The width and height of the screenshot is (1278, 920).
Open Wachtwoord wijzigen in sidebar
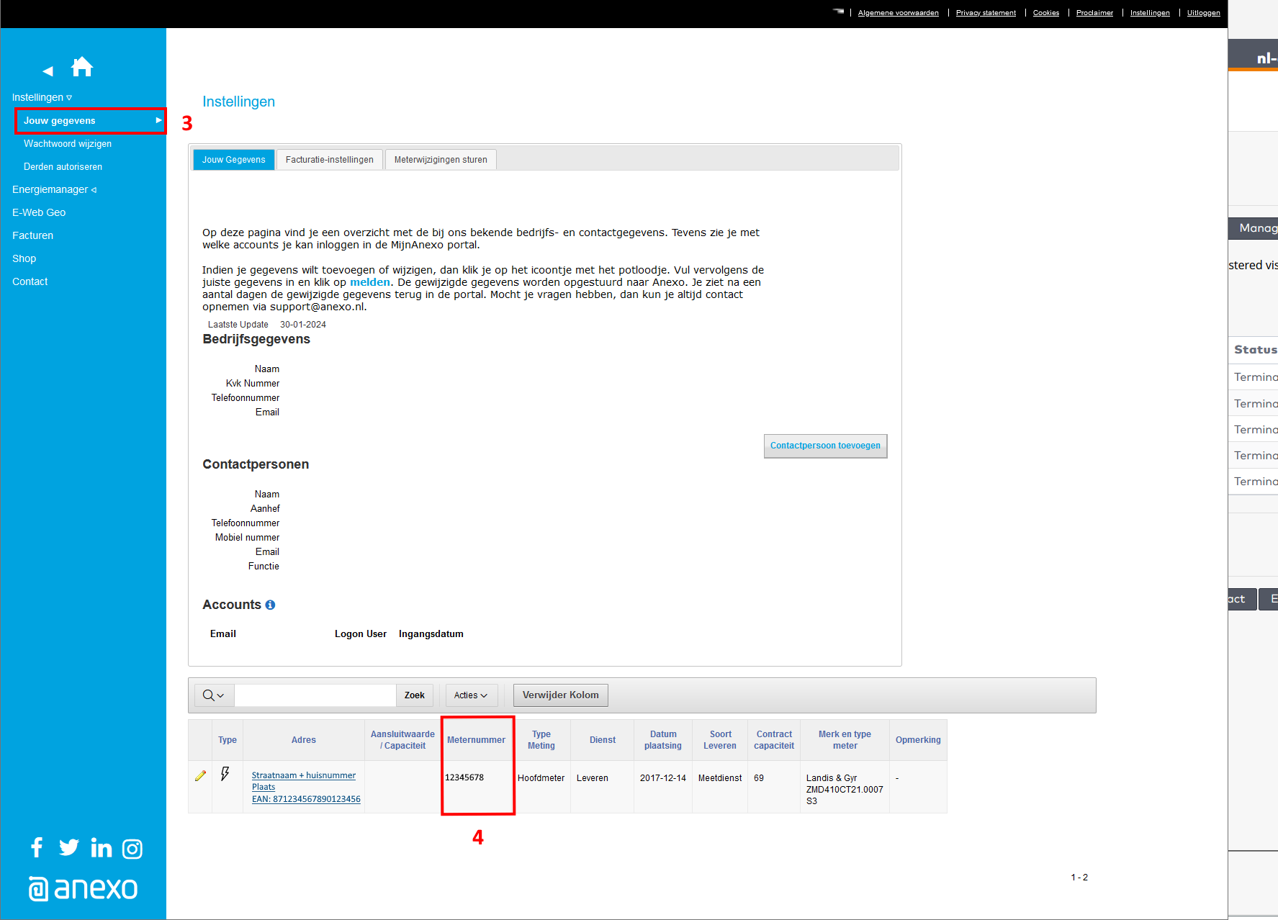point(68,143)
